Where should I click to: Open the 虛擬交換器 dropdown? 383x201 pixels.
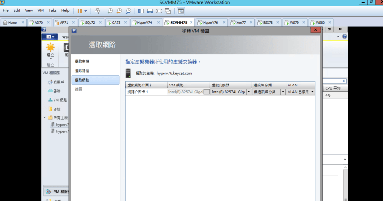point(249,92)
